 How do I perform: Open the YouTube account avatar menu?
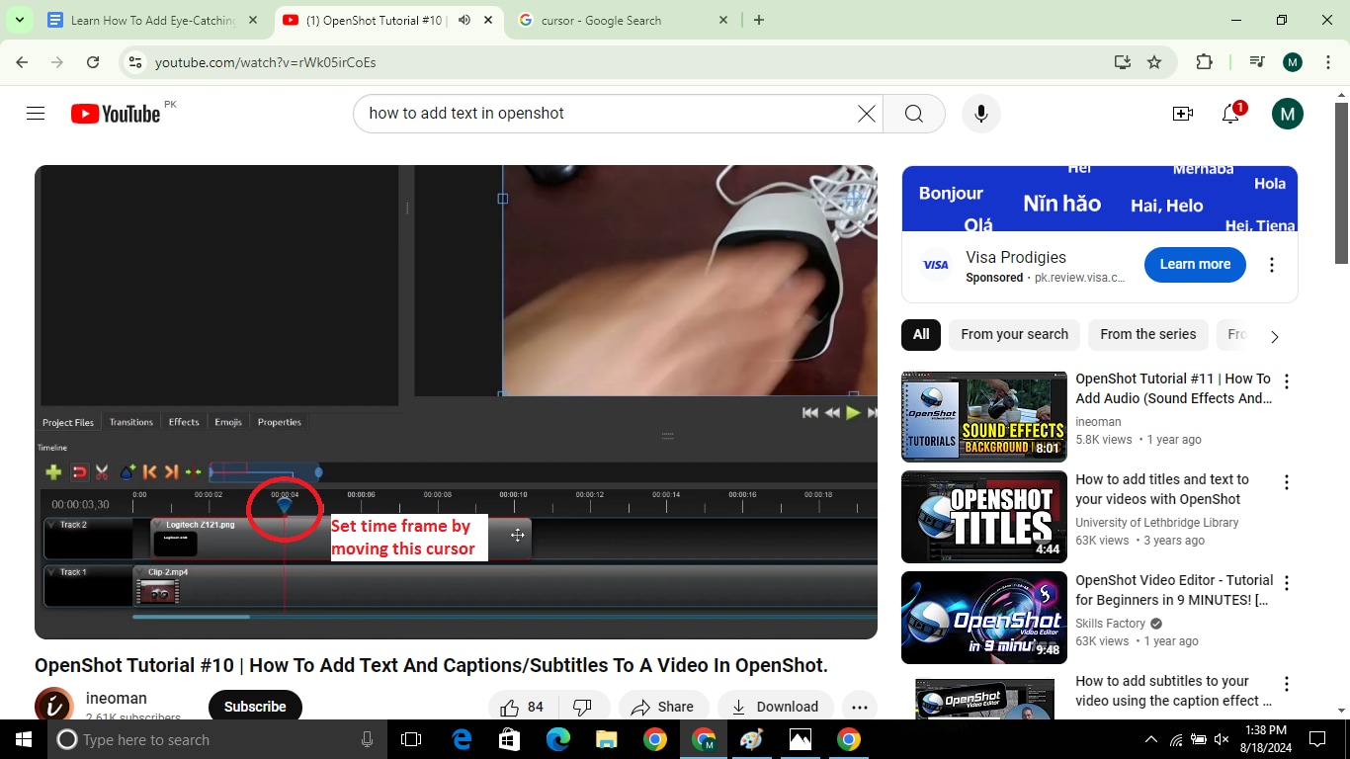[1287, 114]
